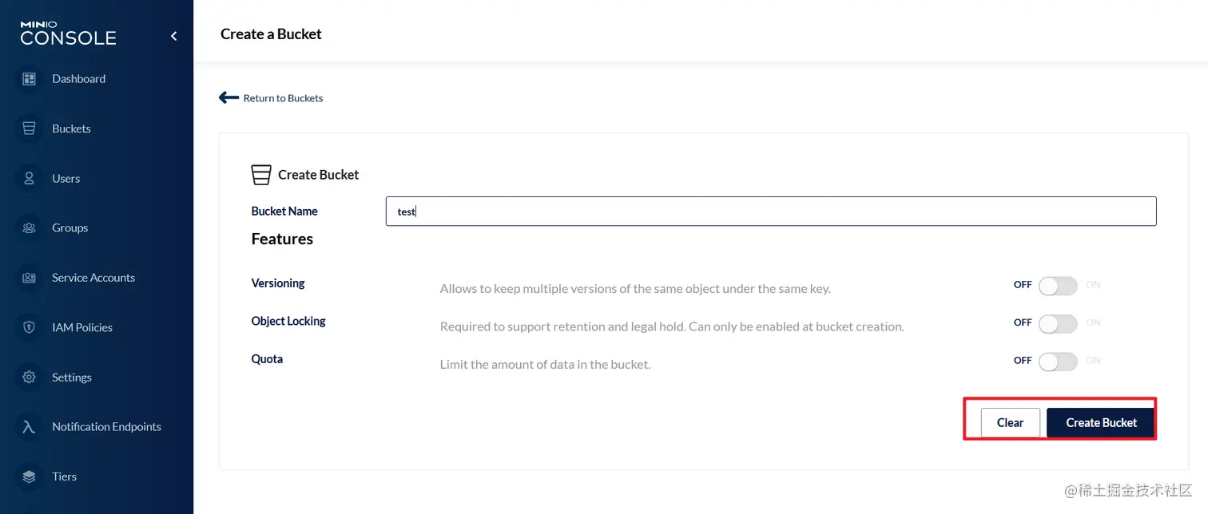1208x514 pixels.
Task: Click the Create Bucket button
Action: [1101, 423]
